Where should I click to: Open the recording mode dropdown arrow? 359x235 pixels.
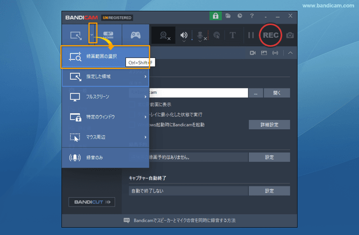(92, 35)
